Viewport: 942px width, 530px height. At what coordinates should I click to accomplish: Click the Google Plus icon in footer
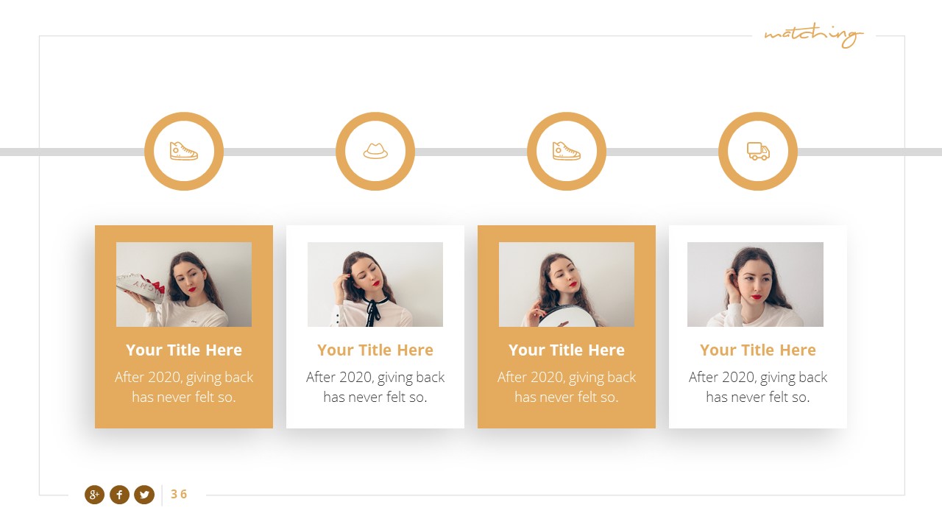click(x=94, y=495)
